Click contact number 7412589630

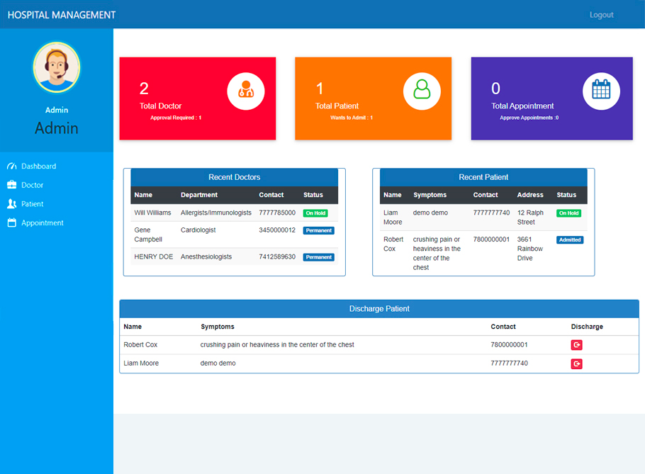(277, 256)
